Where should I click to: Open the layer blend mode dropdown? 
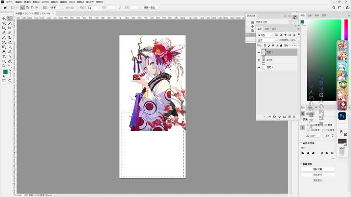coord(267,40)
